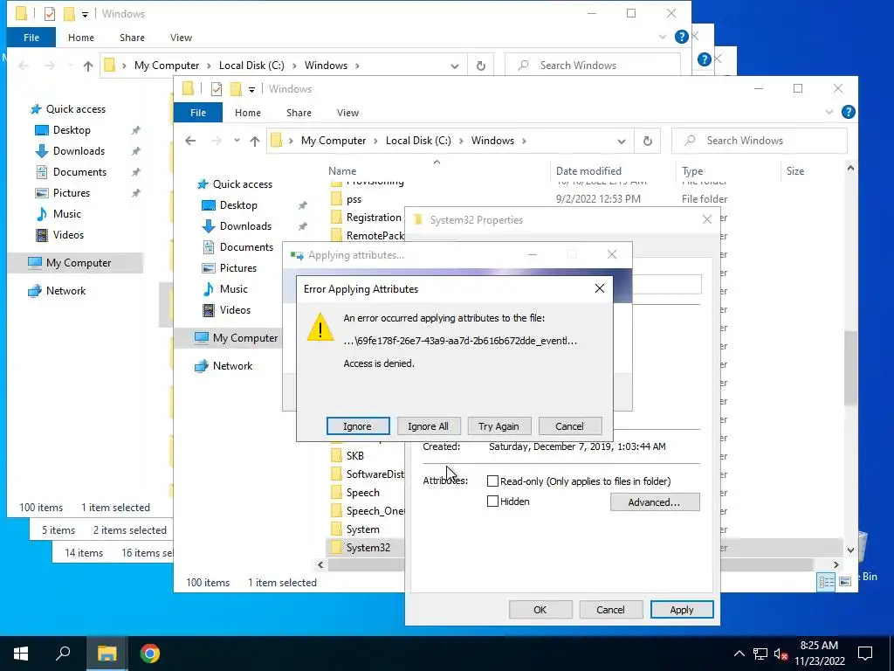Open taskbar search magnifier
The image size is (894, 671).
(x=63, y=654)
